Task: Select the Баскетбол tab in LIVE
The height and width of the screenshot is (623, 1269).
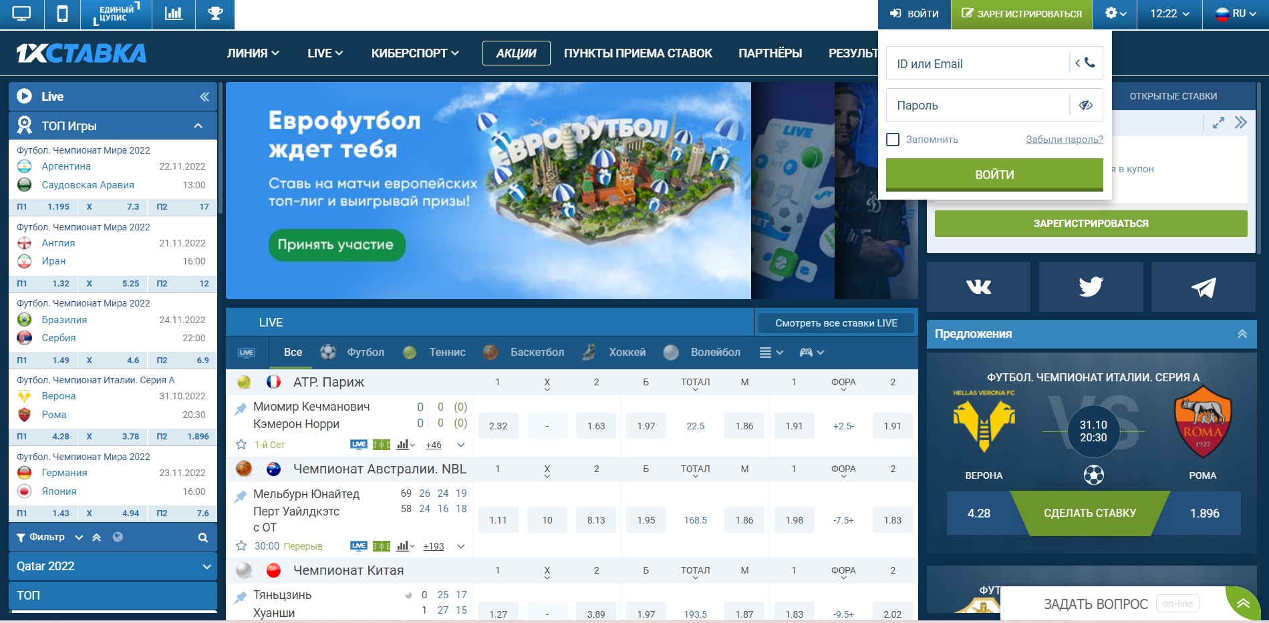Action: [524, 353]
